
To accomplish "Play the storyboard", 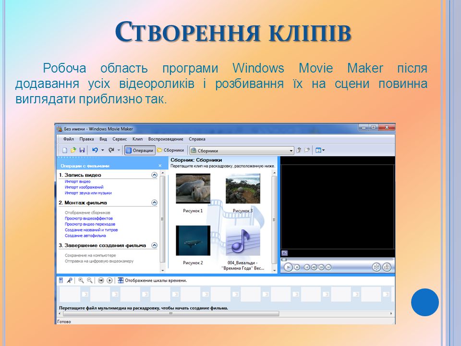I will pos(109,280).
